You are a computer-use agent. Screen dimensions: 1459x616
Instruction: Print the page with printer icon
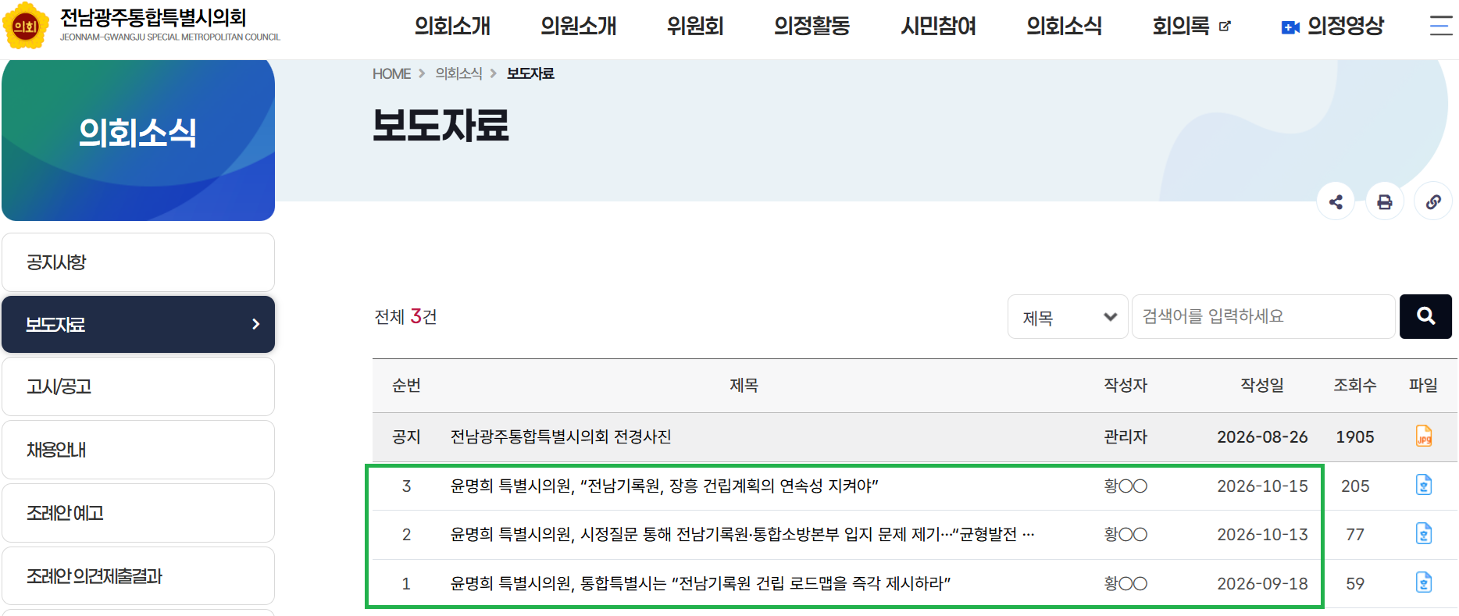pos(1385,201)
